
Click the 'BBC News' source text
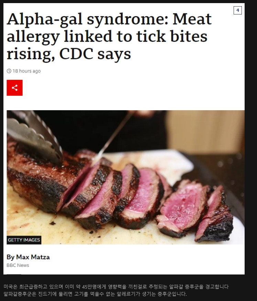click(18, 265)
